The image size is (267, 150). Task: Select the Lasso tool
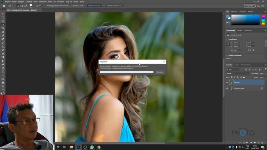point(3,21)
